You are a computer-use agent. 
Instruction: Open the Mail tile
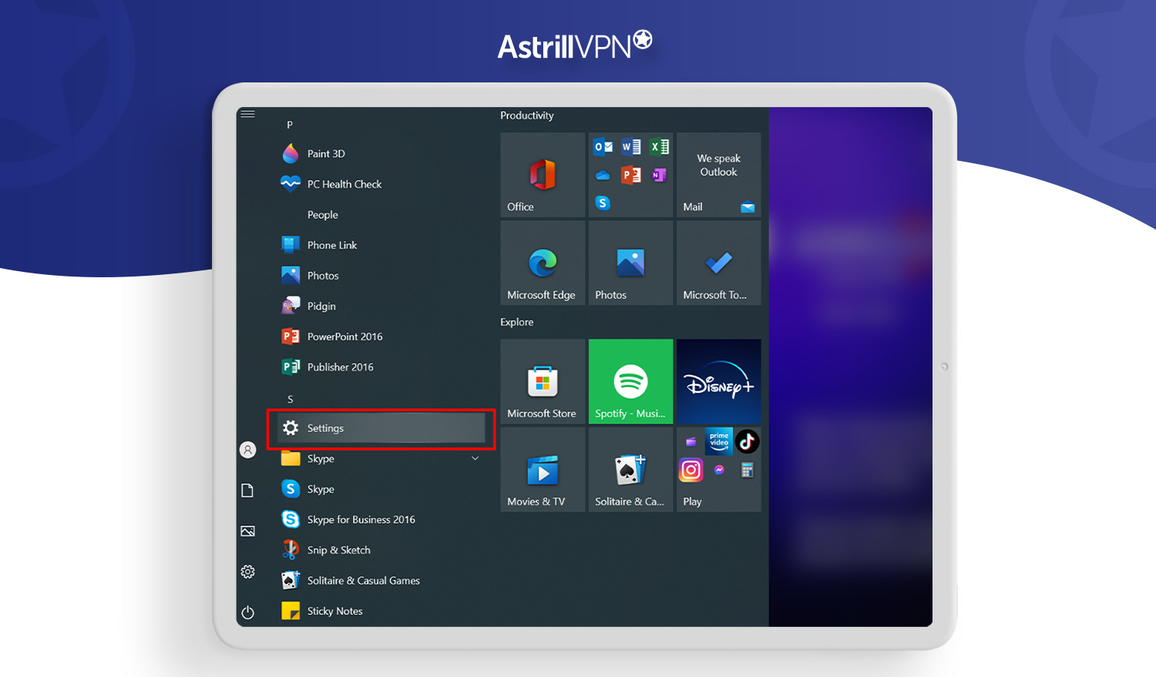point(718,175)
